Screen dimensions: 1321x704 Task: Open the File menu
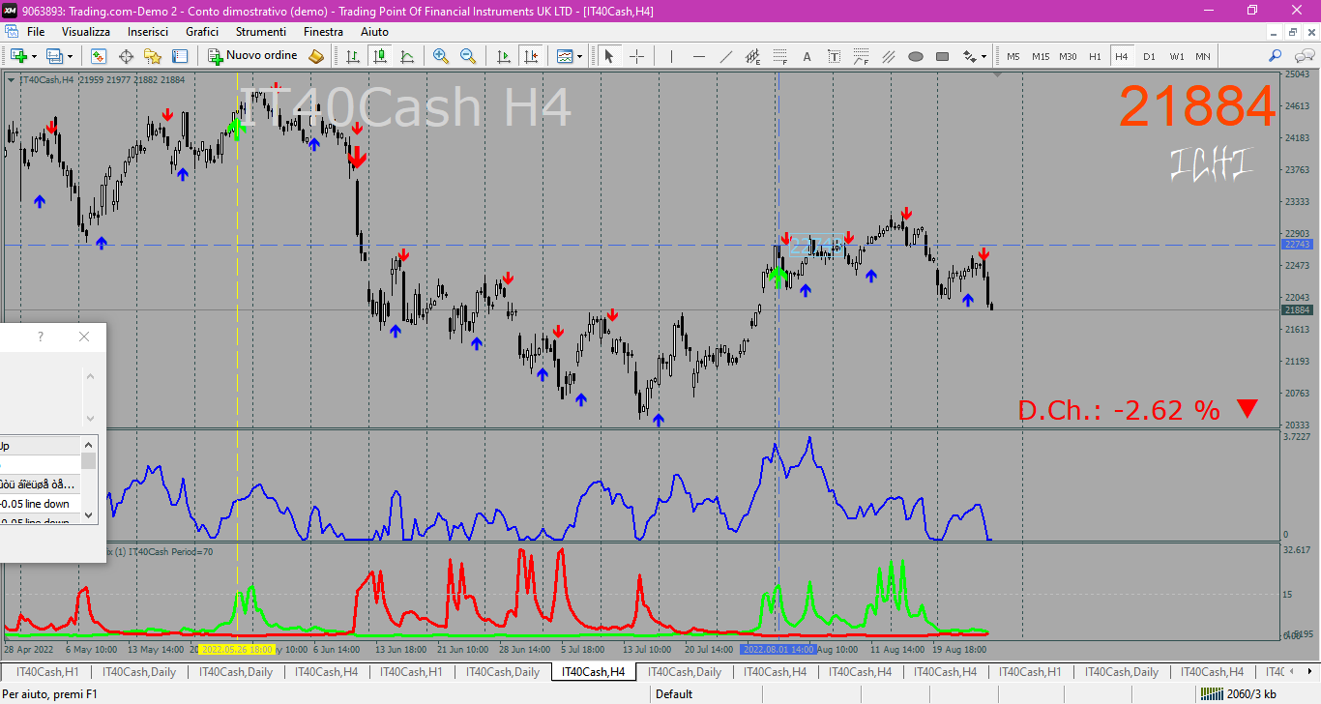[36, 31]
